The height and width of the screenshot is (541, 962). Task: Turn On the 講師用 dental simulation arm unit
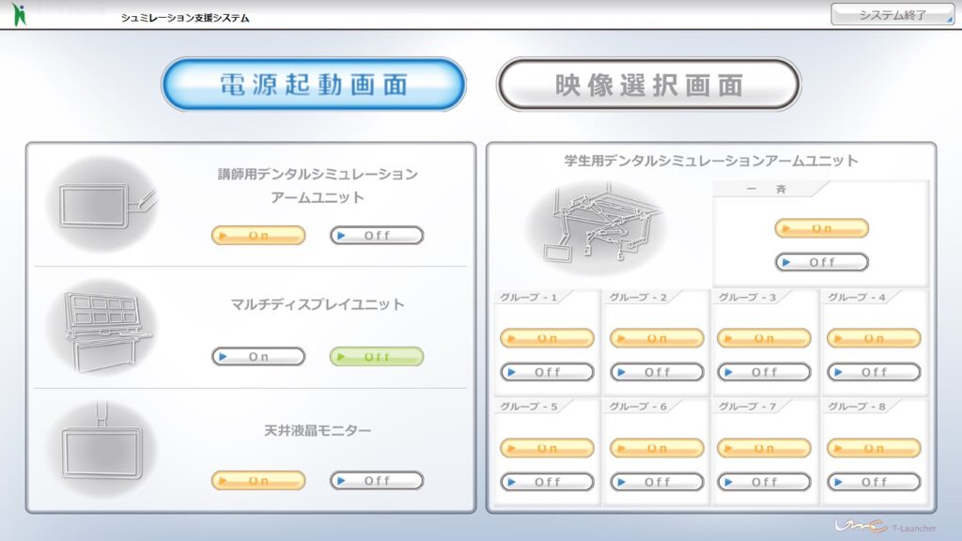tap(258, 236)
